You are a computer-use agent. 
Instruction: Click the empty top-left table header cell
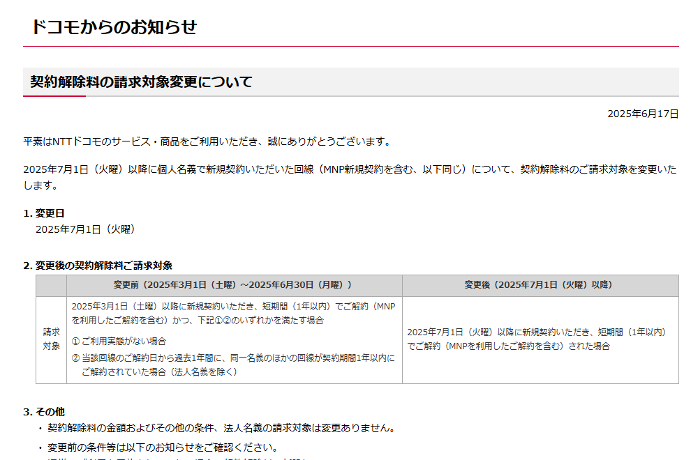51,285
